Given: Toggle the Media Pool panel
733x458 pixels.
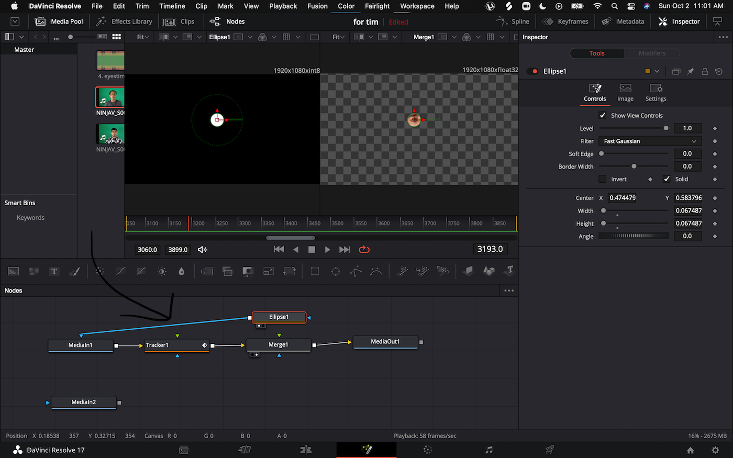Looking at the screenshot, I should point(59,21).
